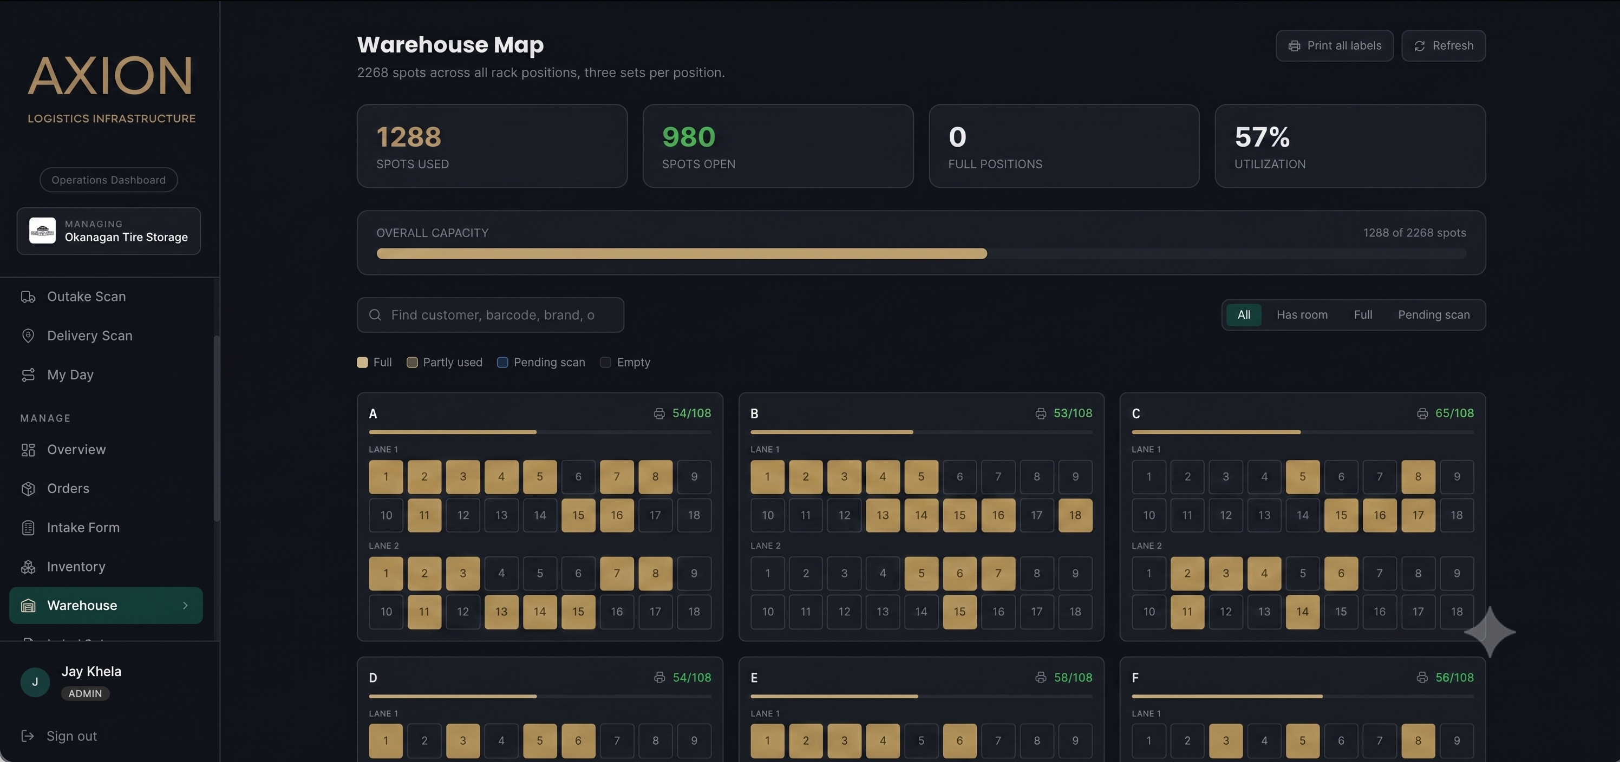Open the Inventory section
Viewport: 1620px width, 762px height.
106,567
